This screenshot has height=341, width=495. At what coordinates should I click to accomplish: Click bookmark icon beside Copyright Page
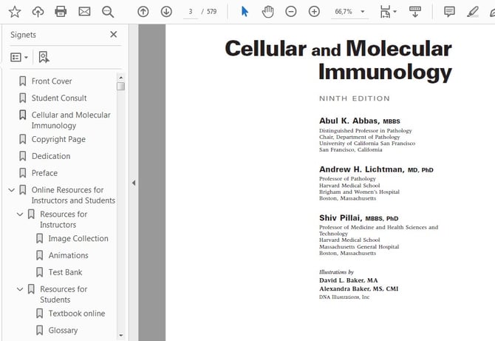pos(22,139)
